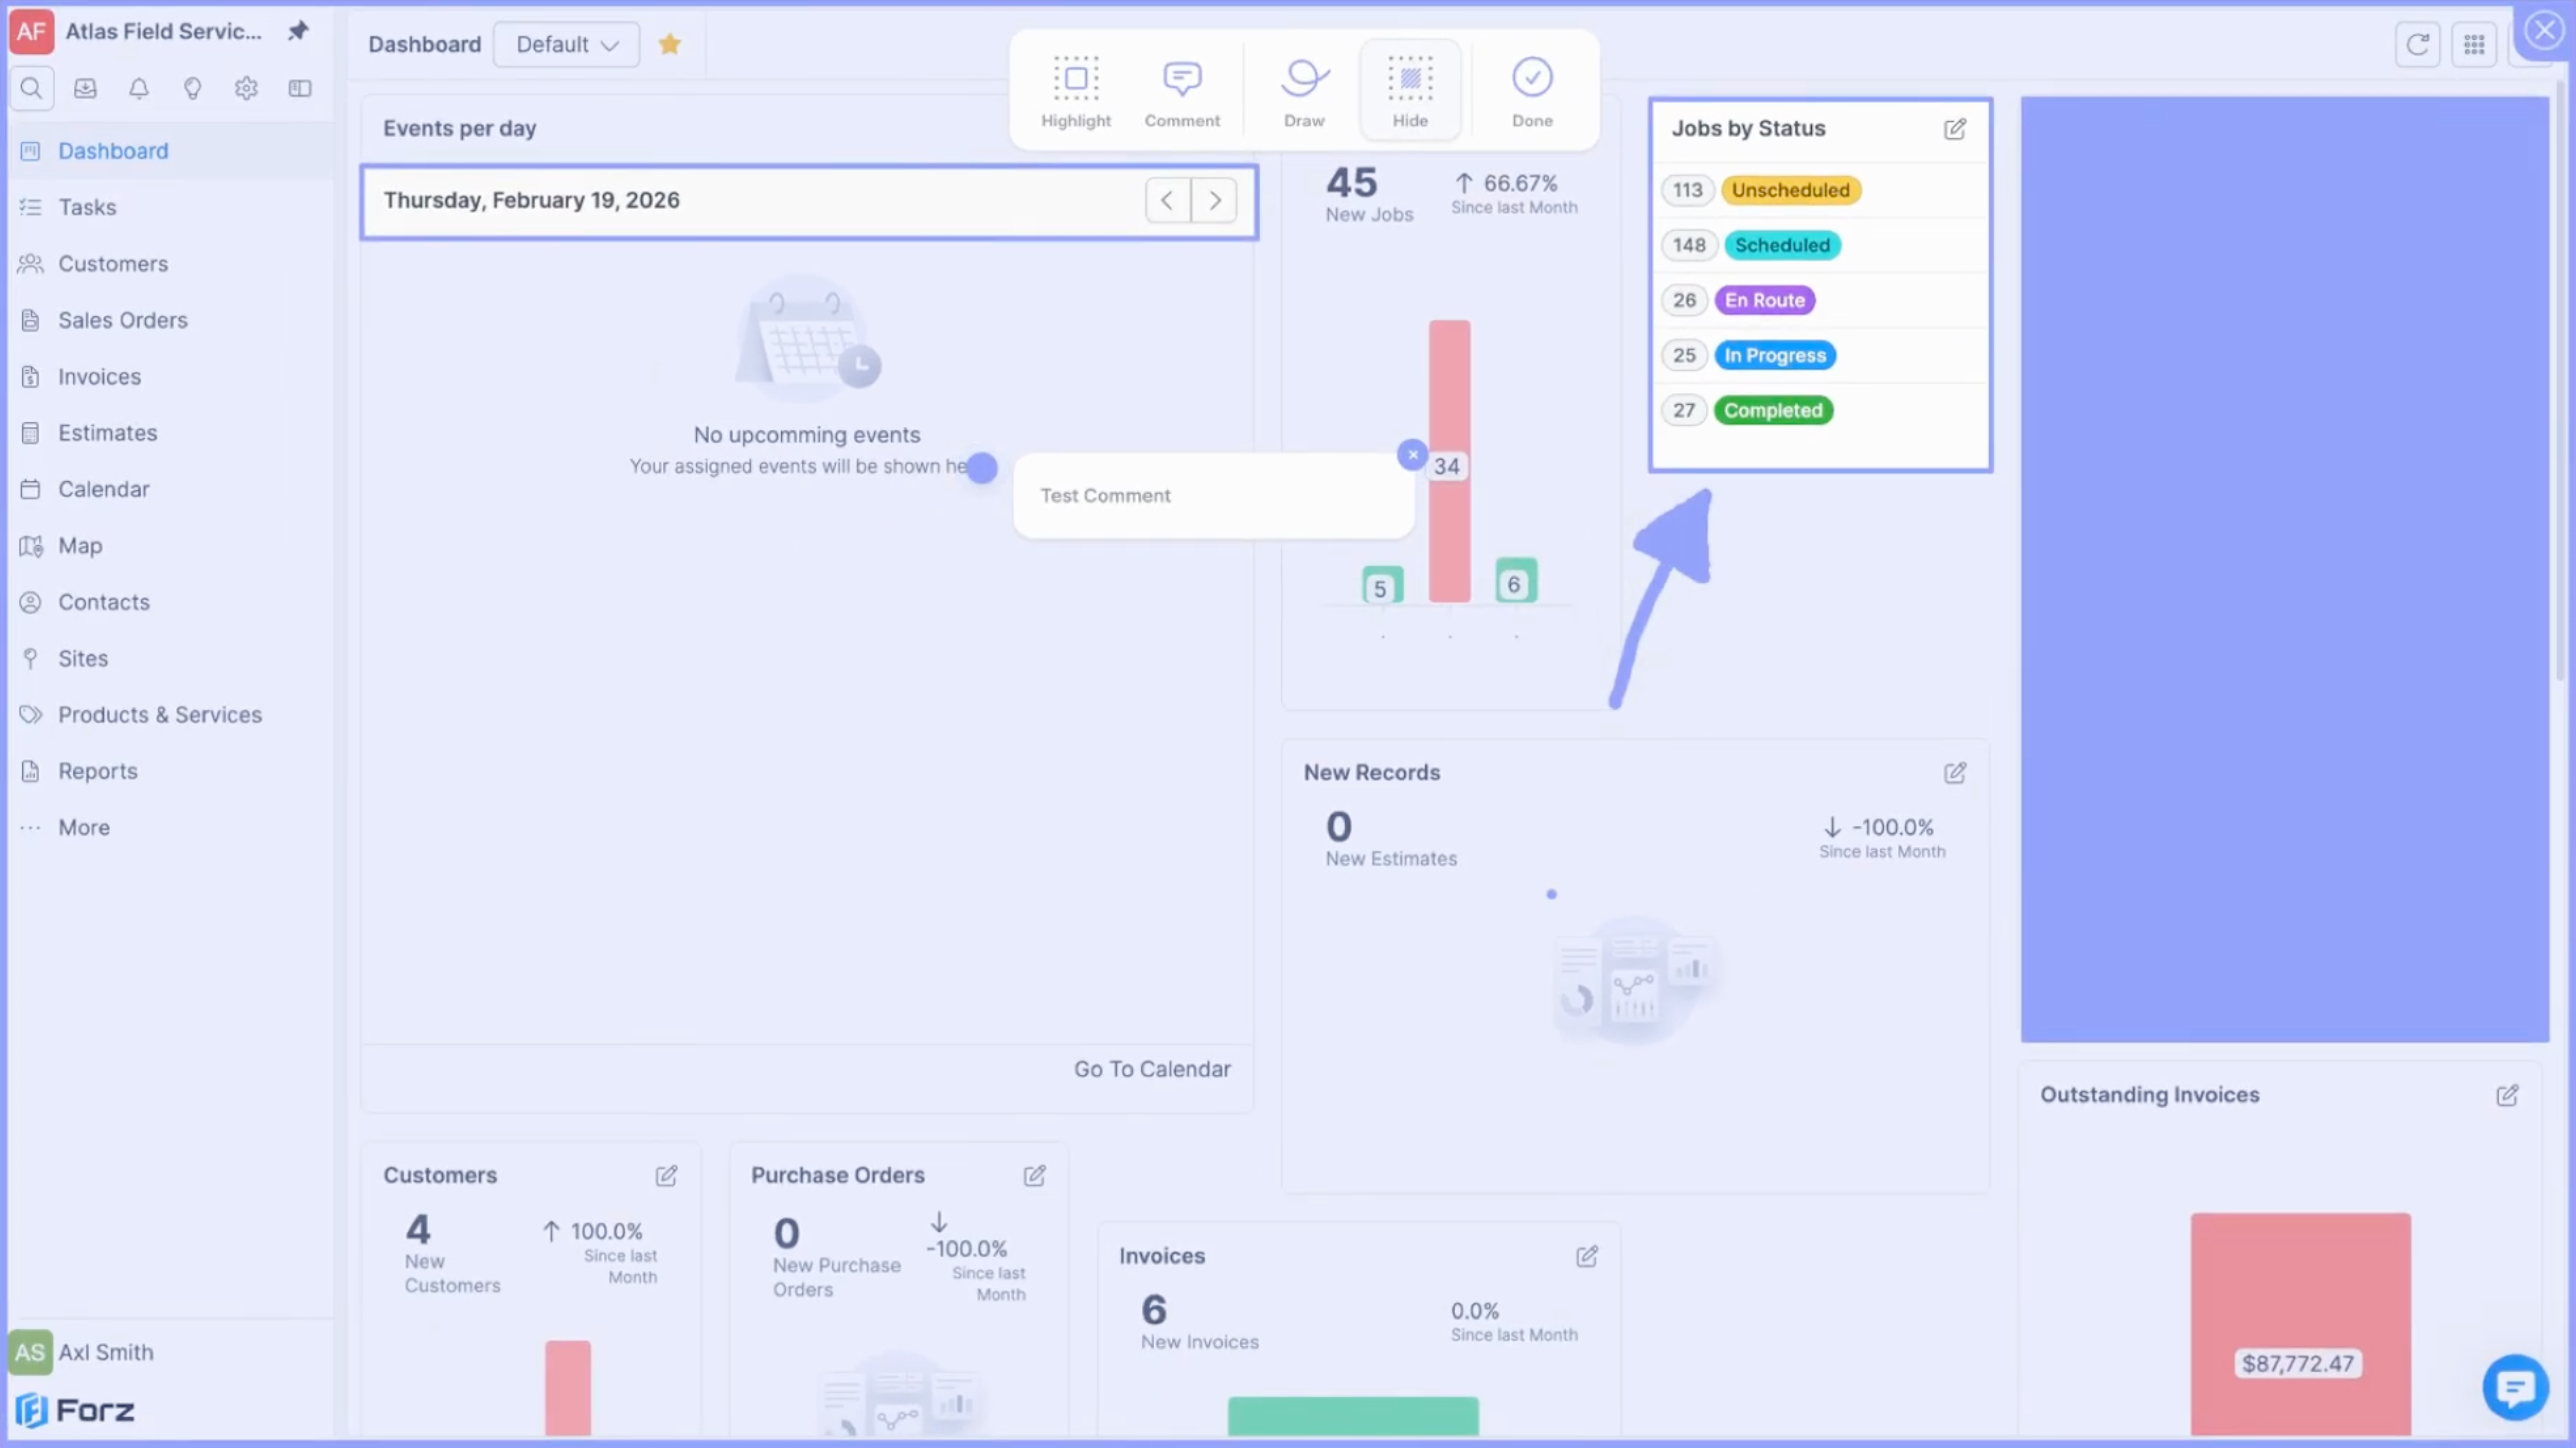Image resolution: width=2576 pixels, height=1448 pixels.
Task: Select the Comment annotation tool
Action: pyautogui.click(x=1181, y=91)
